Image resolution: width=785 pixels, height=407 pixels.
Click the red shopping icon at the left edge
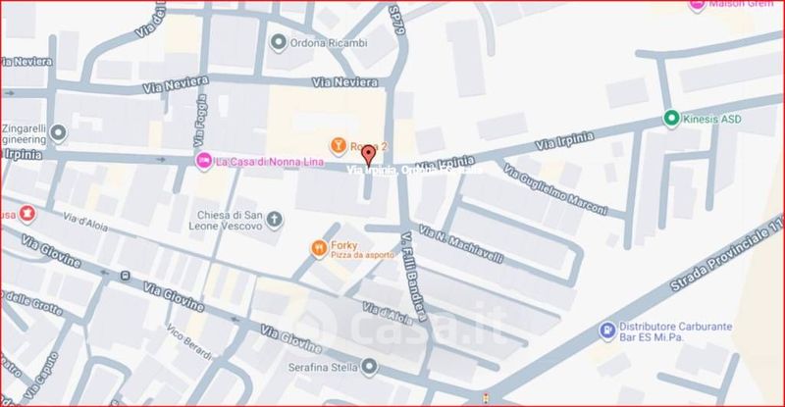[x=26, y=214]
